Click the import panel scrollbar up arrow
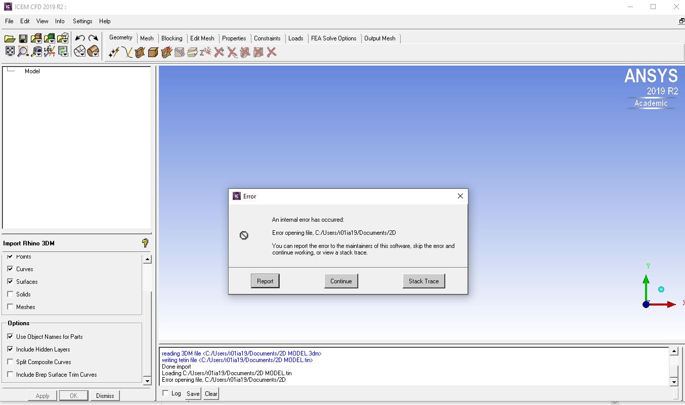This screenshot has width=685, height=405. point(147,259)
